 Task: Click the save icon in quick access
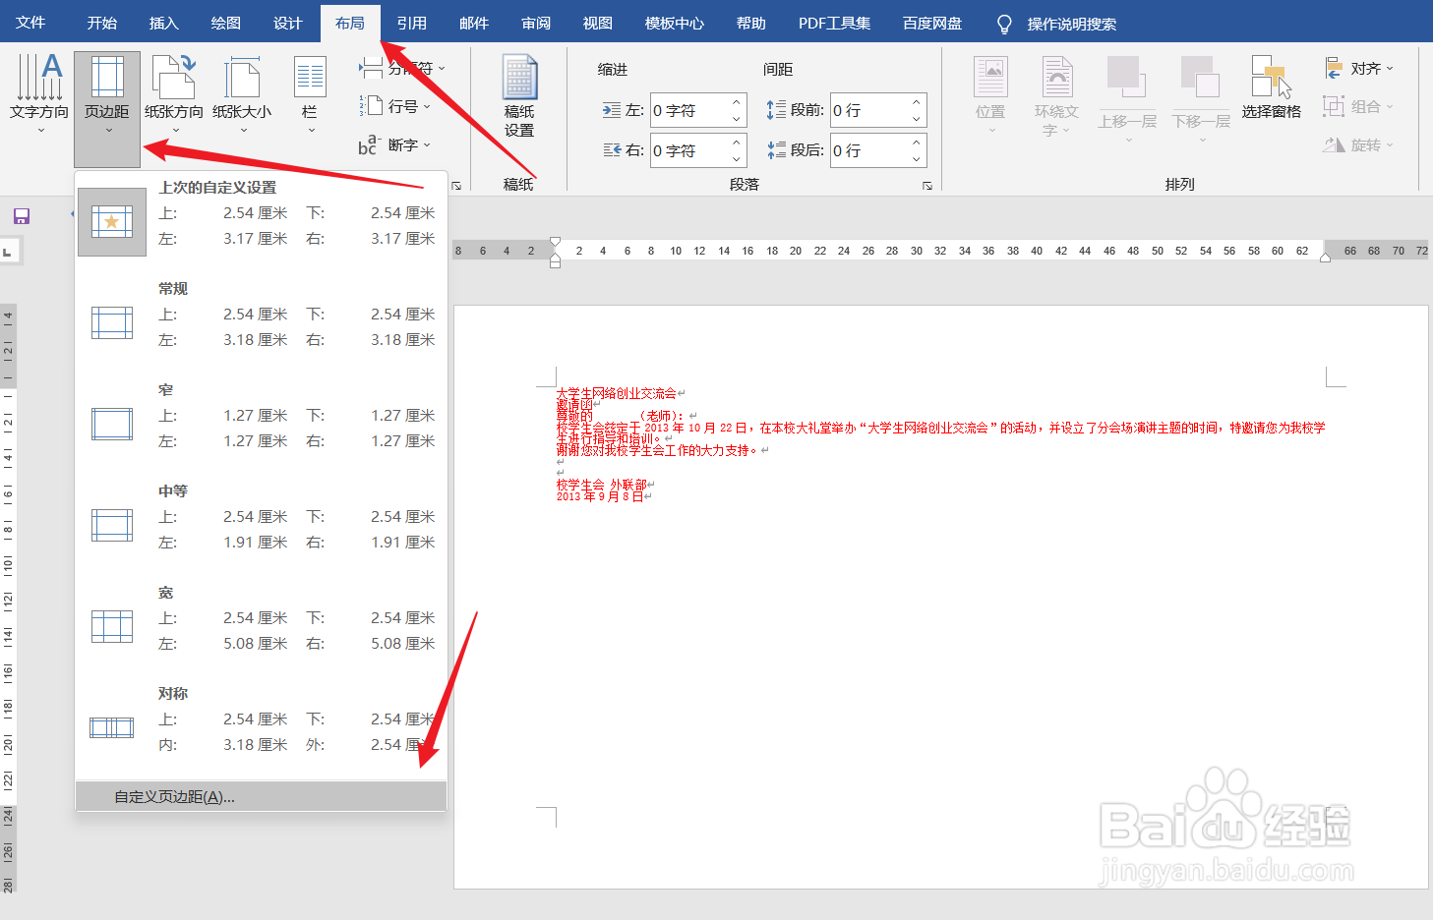[x=22, y=216]
